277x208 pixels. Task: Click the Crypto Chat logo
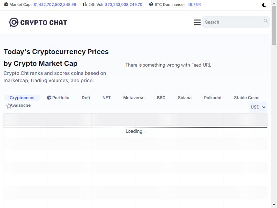pos(38,23)
